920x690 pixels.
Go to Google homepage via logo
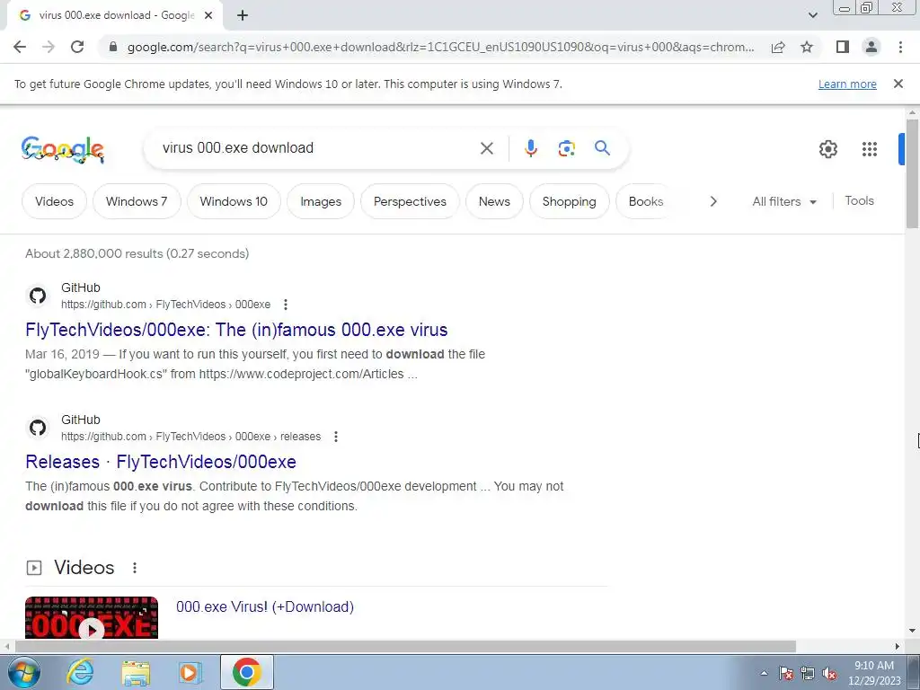click(63, 149)
